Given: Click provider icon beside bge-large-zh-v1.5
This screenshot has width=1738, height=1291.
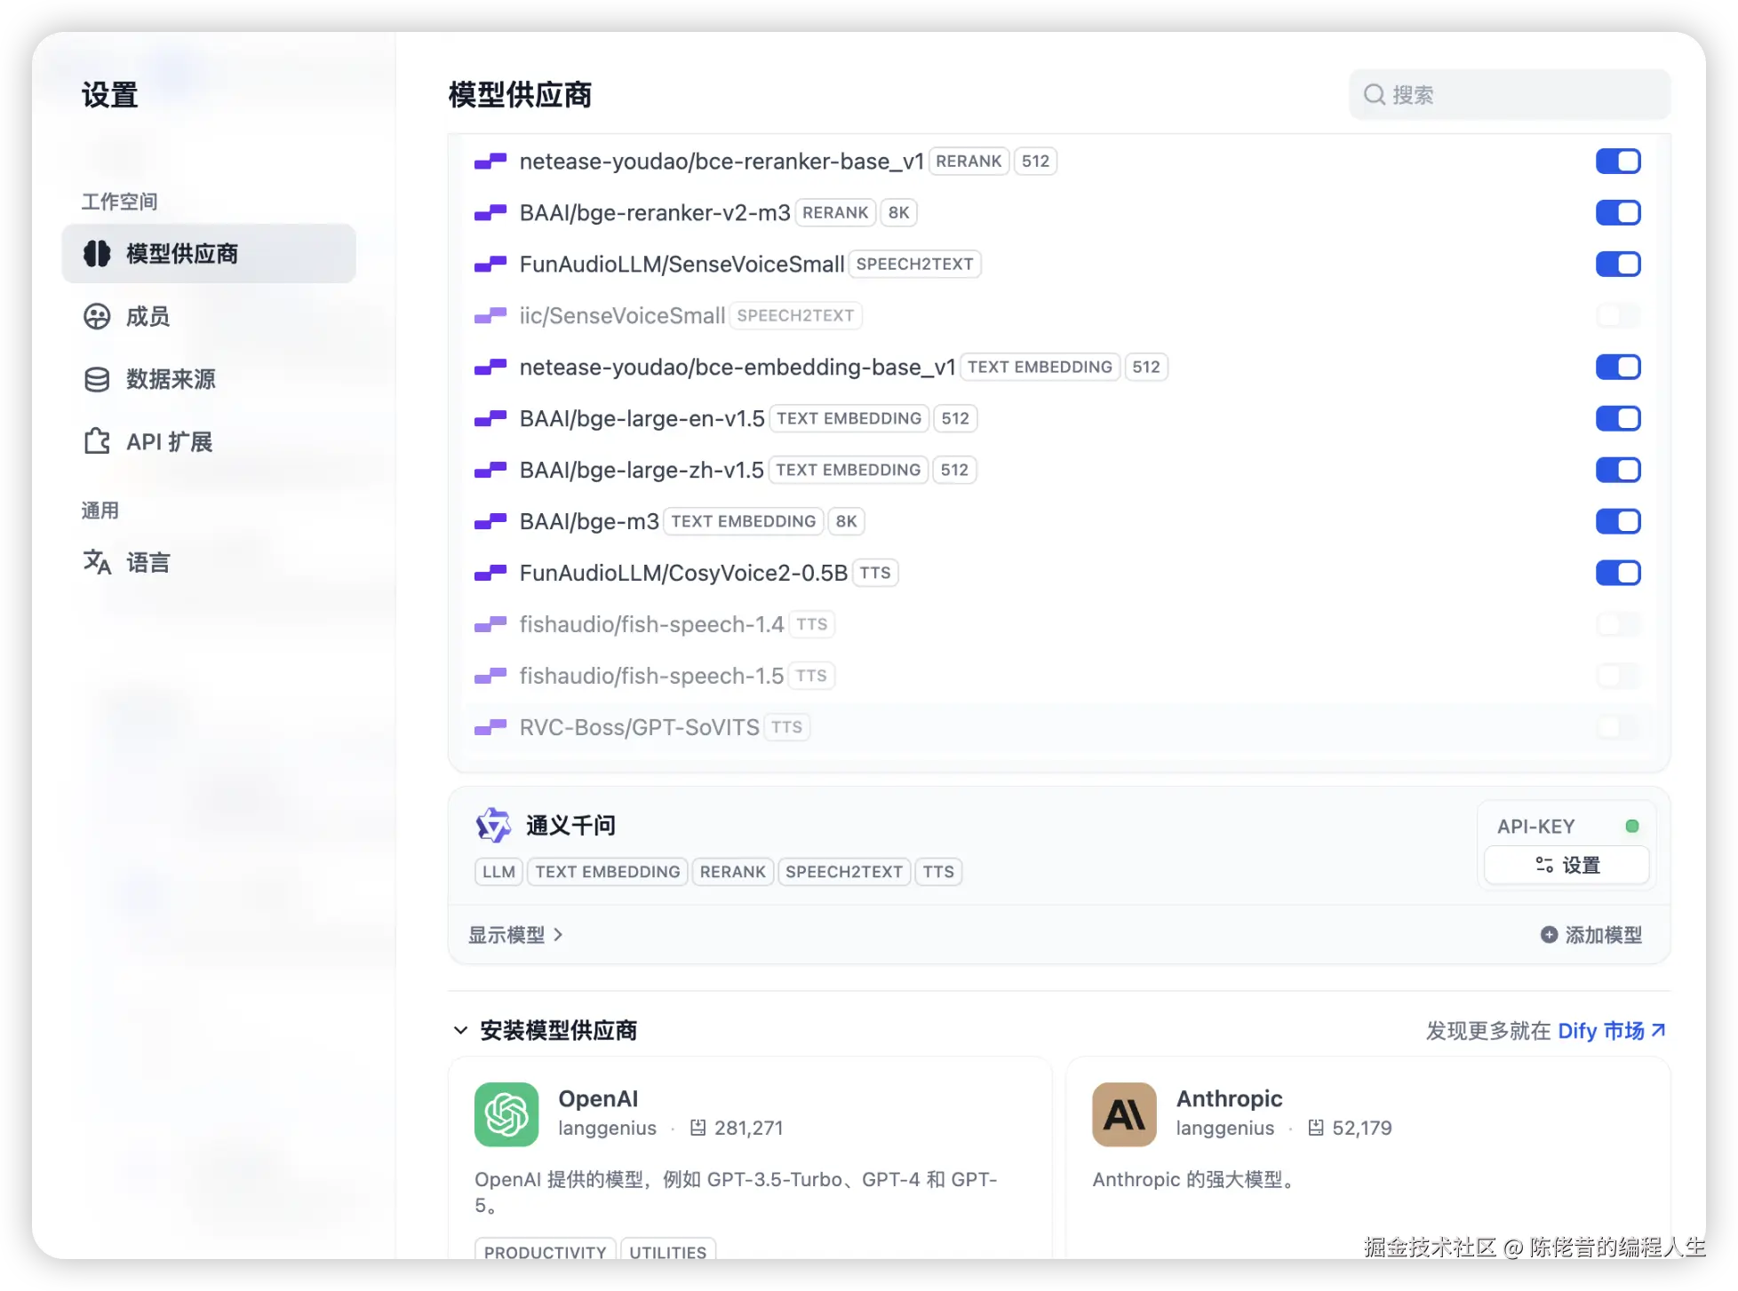Looking at the screenshot, I should point(490,471).
